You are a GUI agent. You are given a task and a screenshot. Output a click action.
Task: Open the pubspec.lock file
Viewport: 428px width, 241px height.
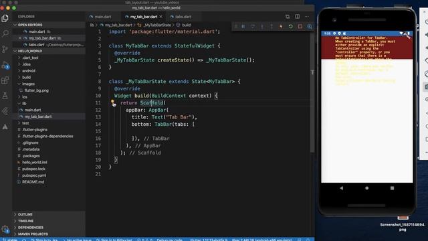pos(49,169)
